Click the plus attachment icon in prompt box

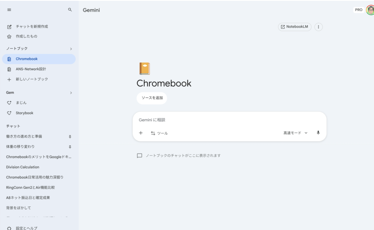(x=141, y=133)
